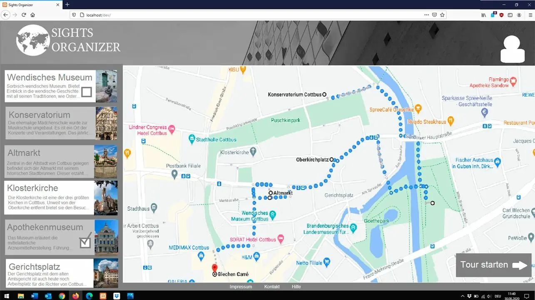Click the Pocket save icon in address bar
This screenshot has height=300, width=535.
[434, 15]
